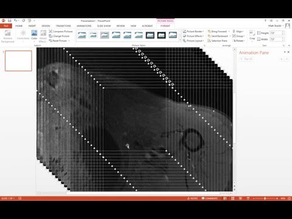
Task: Click the zoom in plus button
Action: pyautogui.click(x=277, y=198)
